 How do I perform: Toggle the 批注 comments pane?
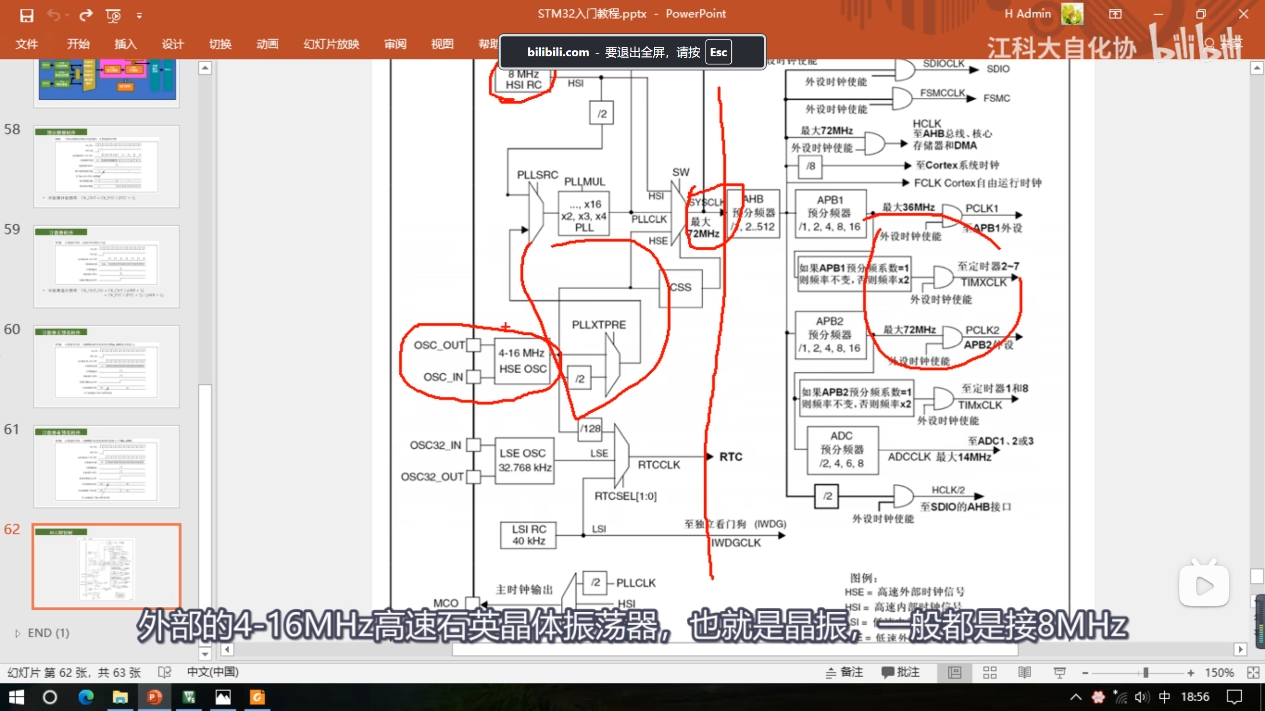pyautogui.click(x=900, y=672)
